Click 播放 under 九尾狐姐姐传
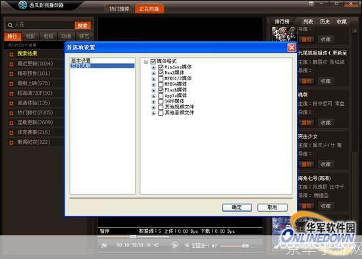This screenshot has width=362, height=259. click(x=307, y=81)
